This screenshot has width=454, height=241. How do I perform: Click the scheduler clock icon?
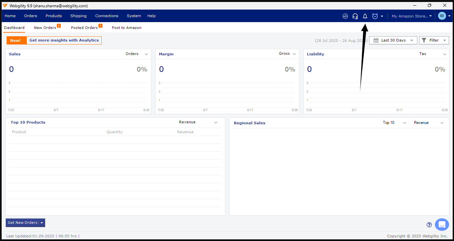click(x=375, y=16)
